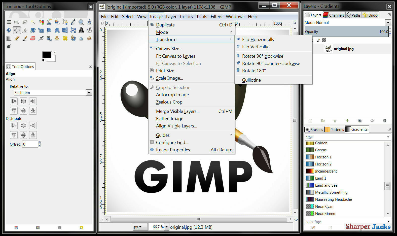Select the Crop tool
Screen dimensions: 397x236
pyautogui.click(x=25, y=30)
